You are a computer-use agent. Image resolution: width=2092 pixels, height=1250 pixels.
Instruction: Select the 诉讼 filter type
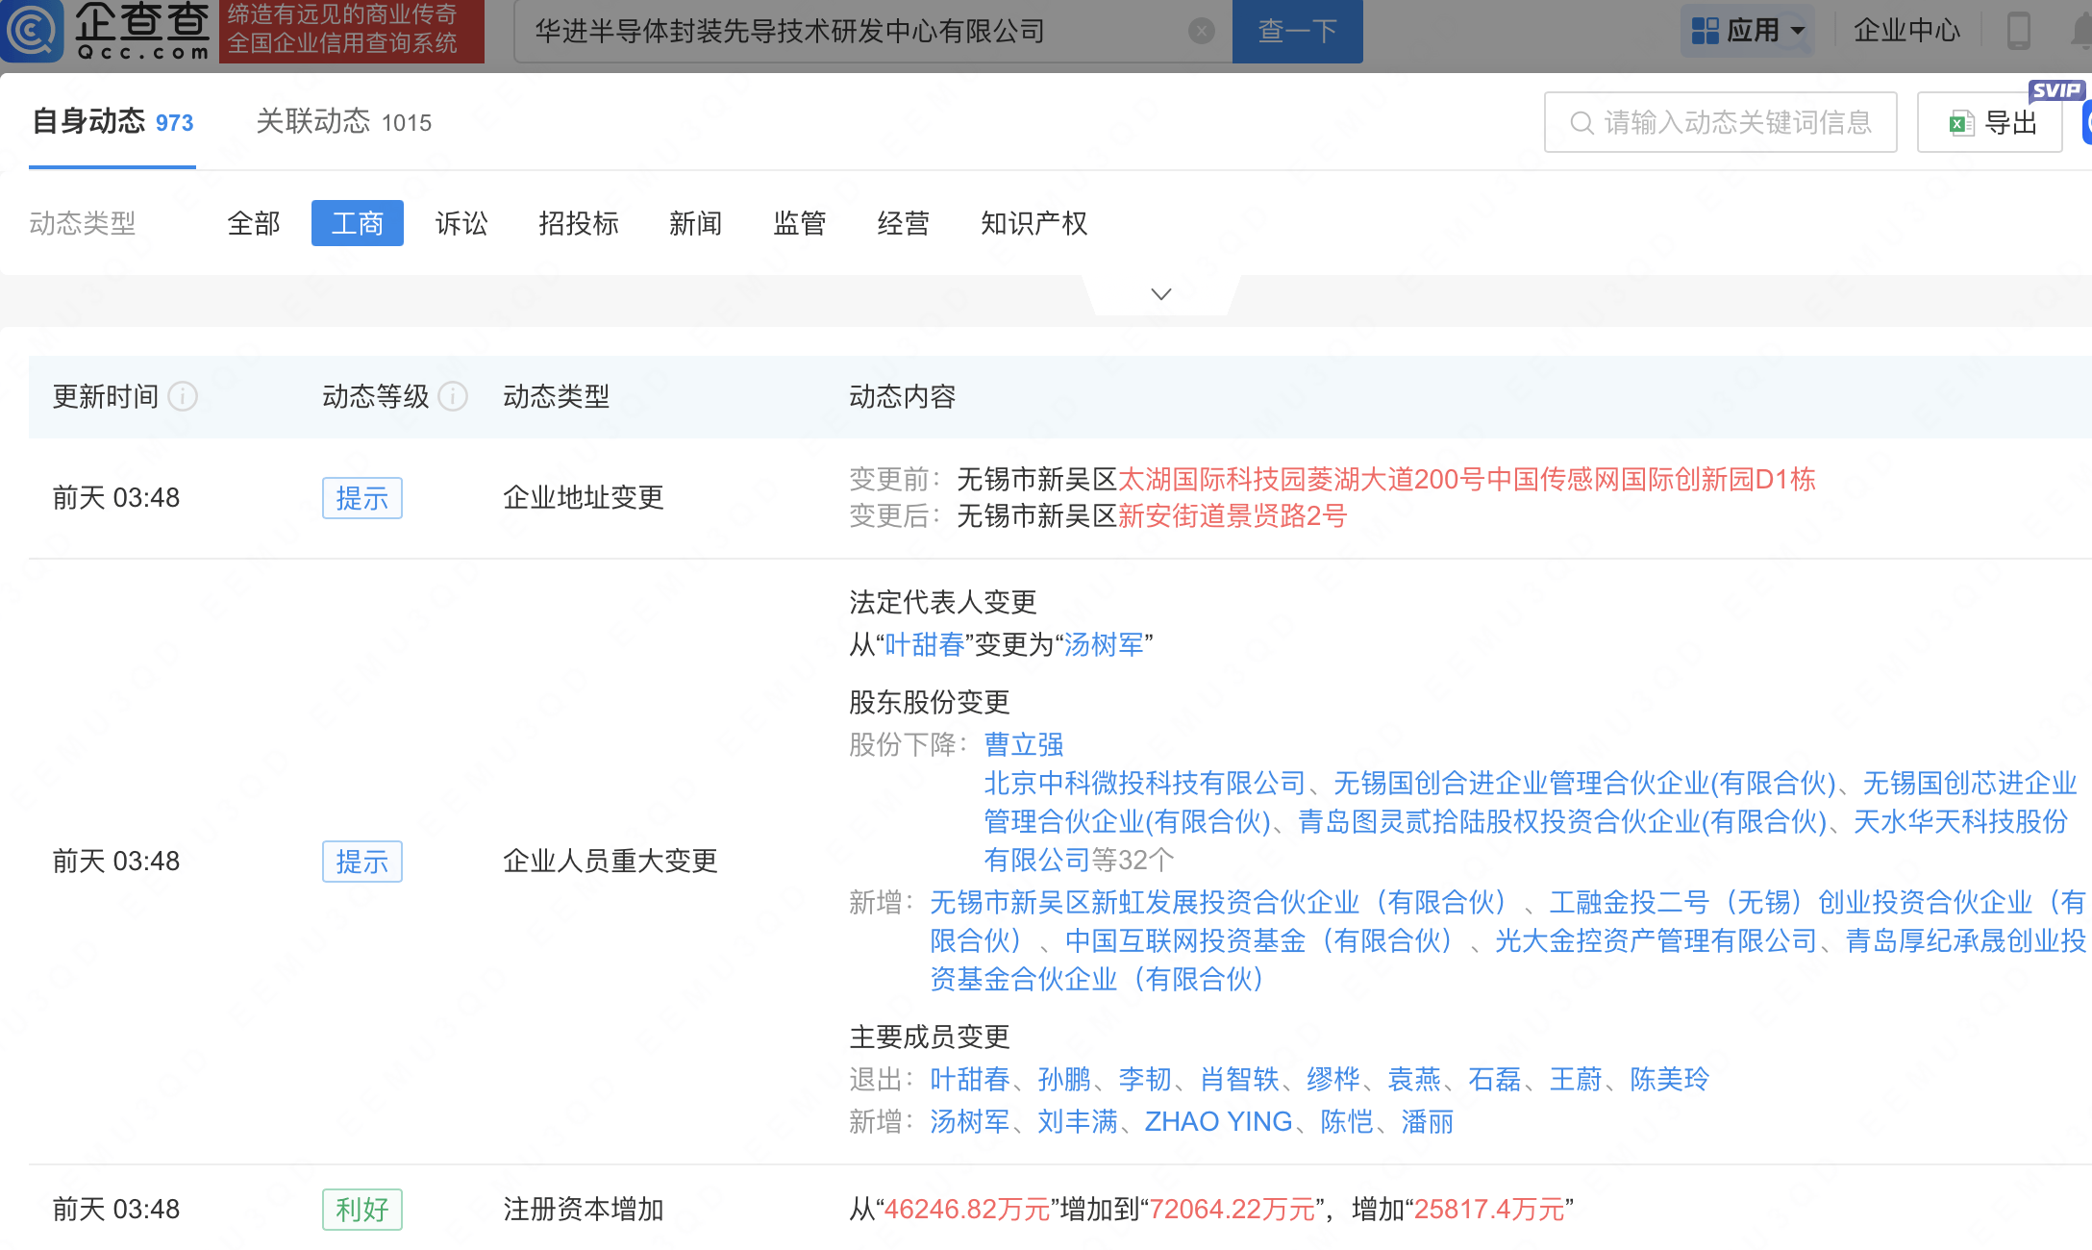(x=461, y=223)
